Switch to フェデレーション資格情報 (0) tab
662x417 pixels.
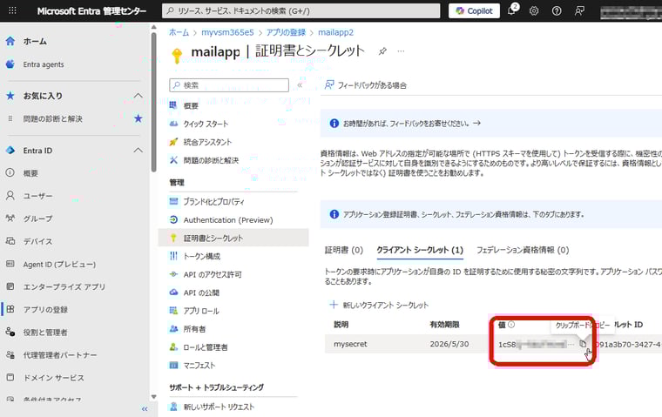point(523,250)
